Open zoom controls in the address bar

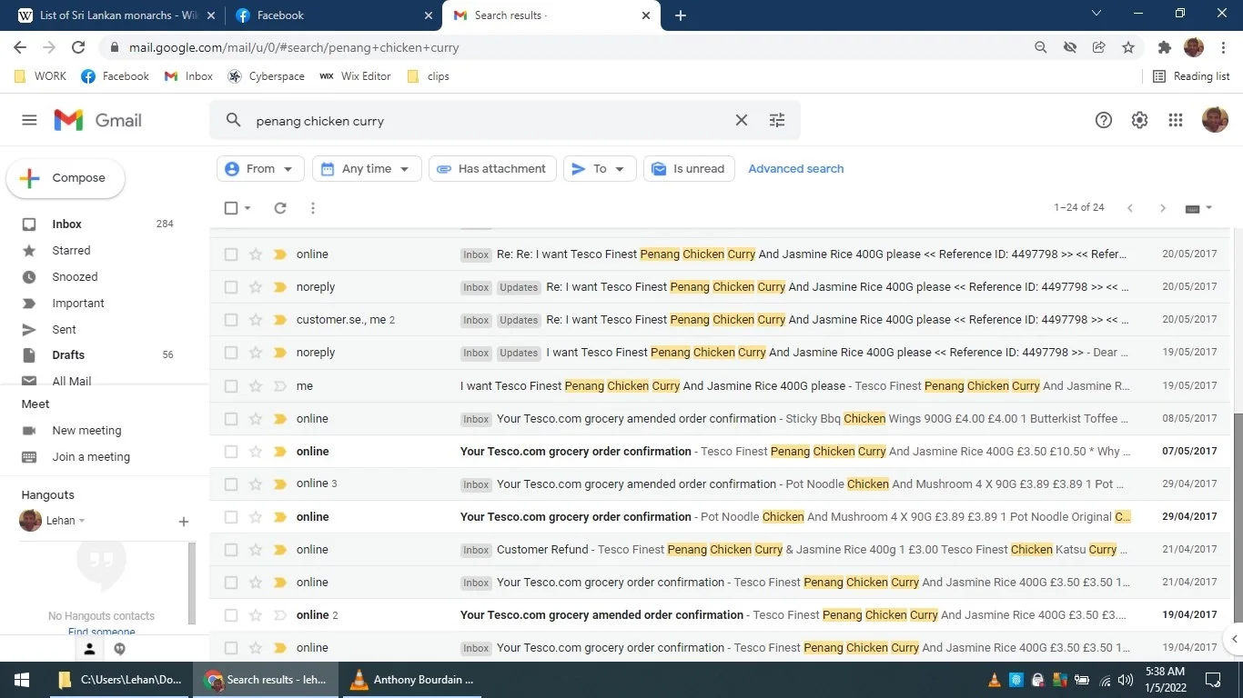(x=1041, y=47)
